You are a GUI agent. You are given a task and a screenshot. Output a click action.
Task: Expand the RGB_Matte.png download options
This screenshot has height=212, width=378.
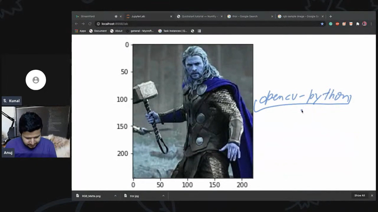(x=115, y=196)
